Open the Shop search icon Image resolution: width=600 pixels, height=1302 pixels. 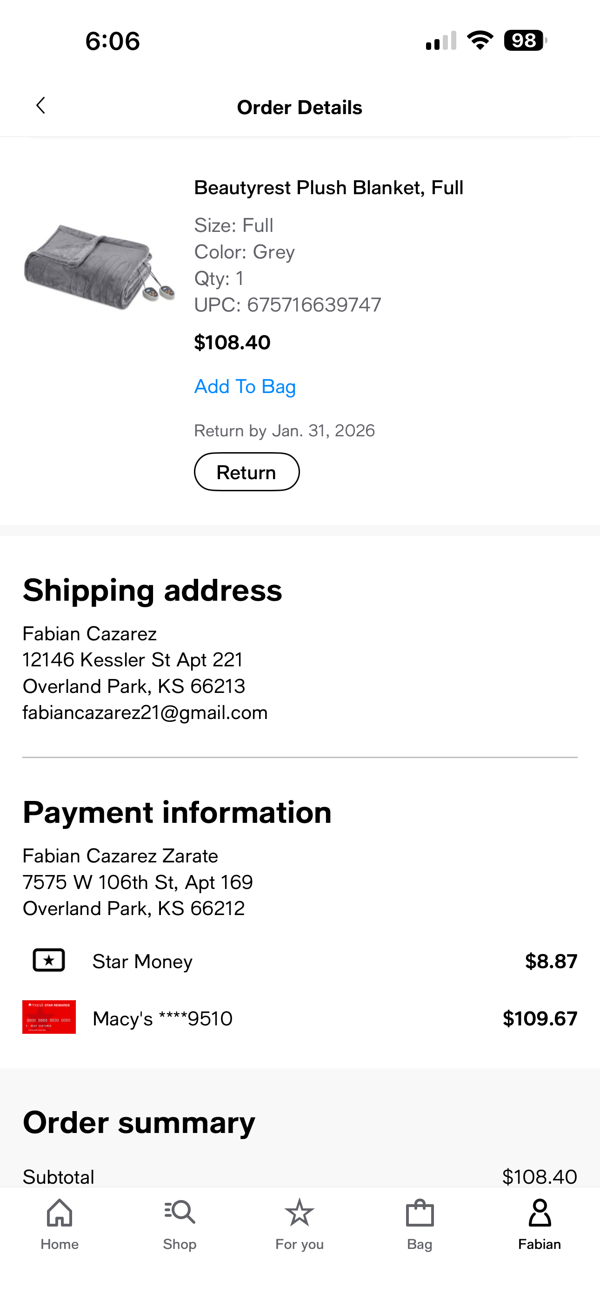pos(180,1213)
